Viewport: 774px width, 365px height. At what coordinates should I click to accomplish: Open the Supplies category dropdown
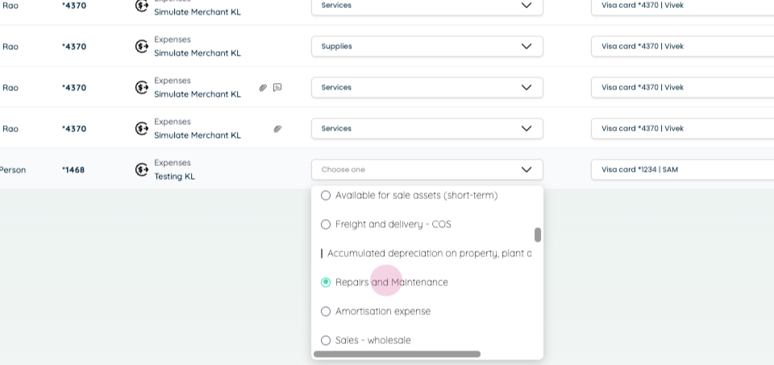pyautogui.click(x=427, y=47)
